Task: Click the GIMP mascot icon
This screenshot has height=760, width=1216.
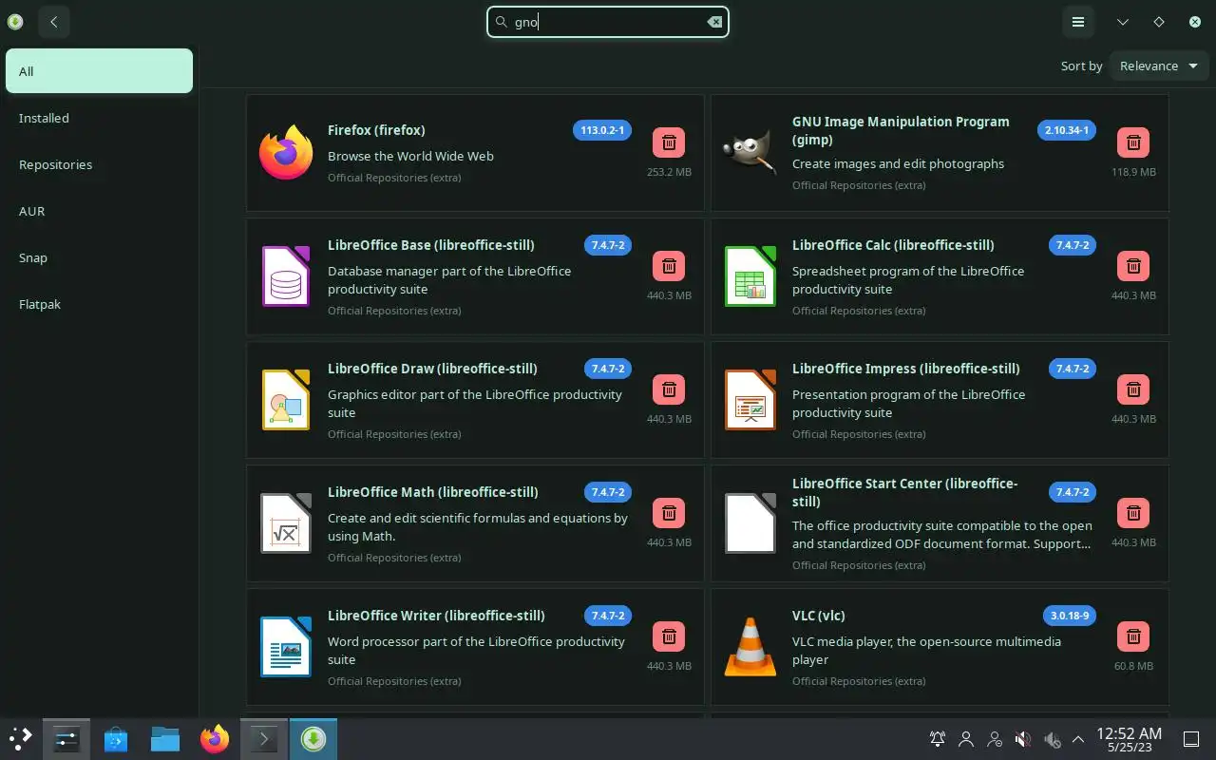Action: (750, 153)
